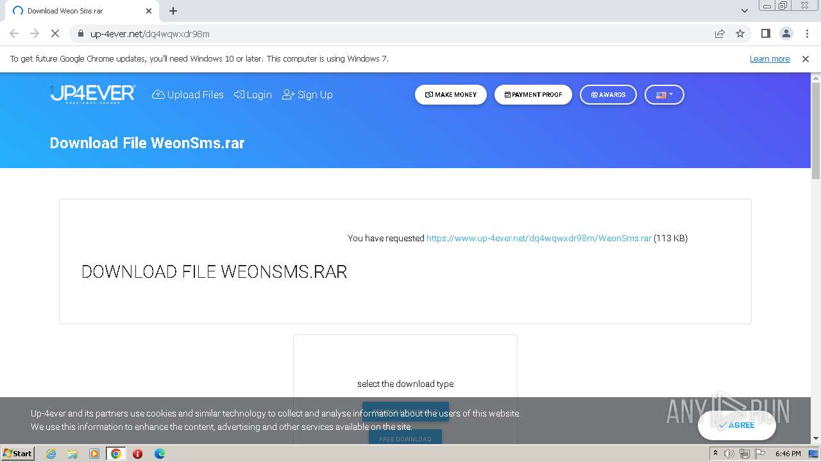The image size is (821, 462).
Task: Click the UP4EVER logo
Action: [93, 94]
